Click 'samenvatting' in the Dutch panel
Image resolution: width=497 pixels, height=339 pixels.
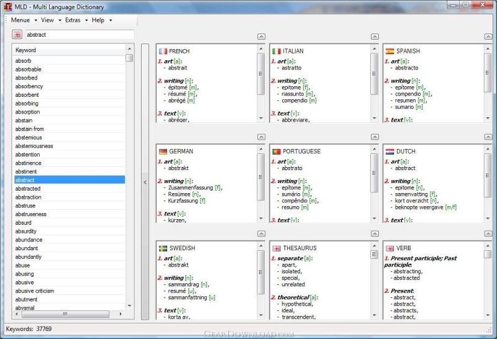tap(411, 194)
